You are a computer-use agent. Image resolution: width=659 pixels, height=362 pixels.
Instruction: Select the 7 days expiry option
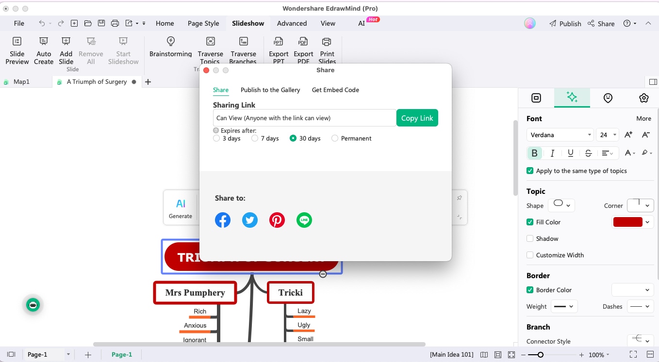coord(255,138)
